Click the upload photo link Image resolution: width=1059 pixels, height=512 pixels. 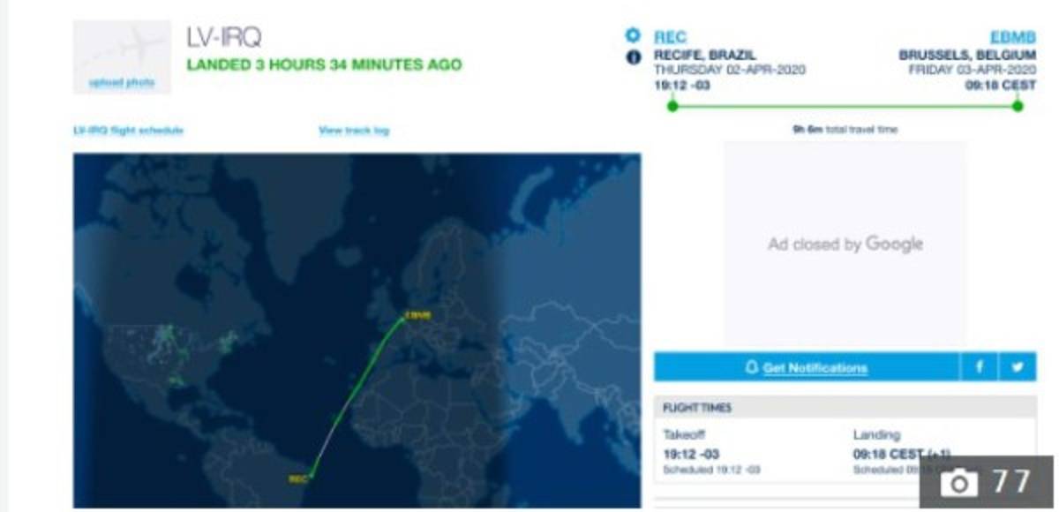122,83
